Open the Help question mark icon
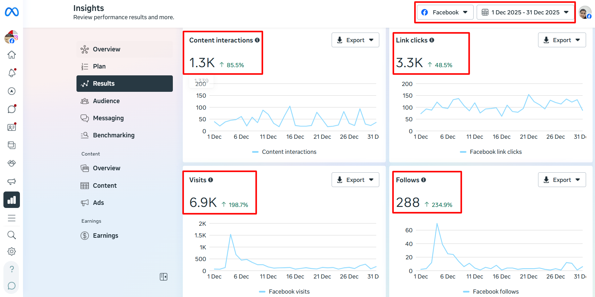The height and width of the screenshot is (297, 595). click(12, 269)
